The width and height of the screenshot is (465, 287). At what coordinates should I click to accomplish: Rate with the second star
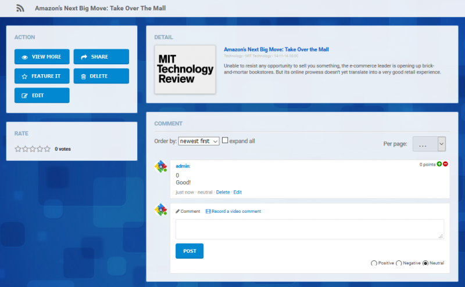[x=25, y=149]
